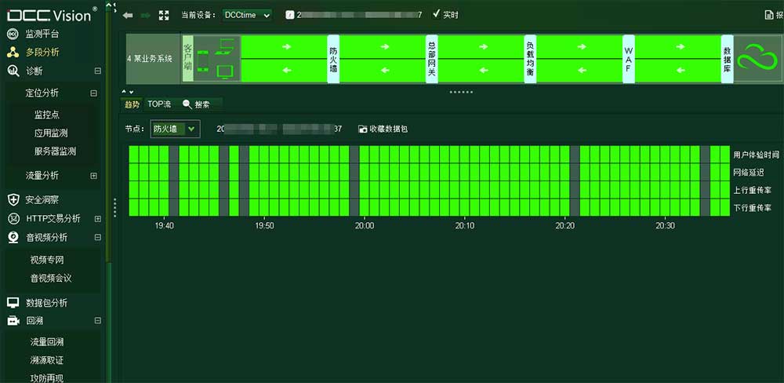Viewport: 784px width, 383px height.
Task: Select the 总部网关 node in topology
Action: point(432,59)
